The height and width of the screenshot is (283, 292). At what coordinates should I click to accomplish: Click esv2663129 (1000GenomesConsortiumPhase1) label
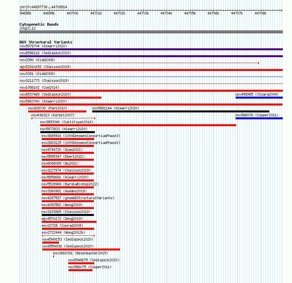(81, 143)
